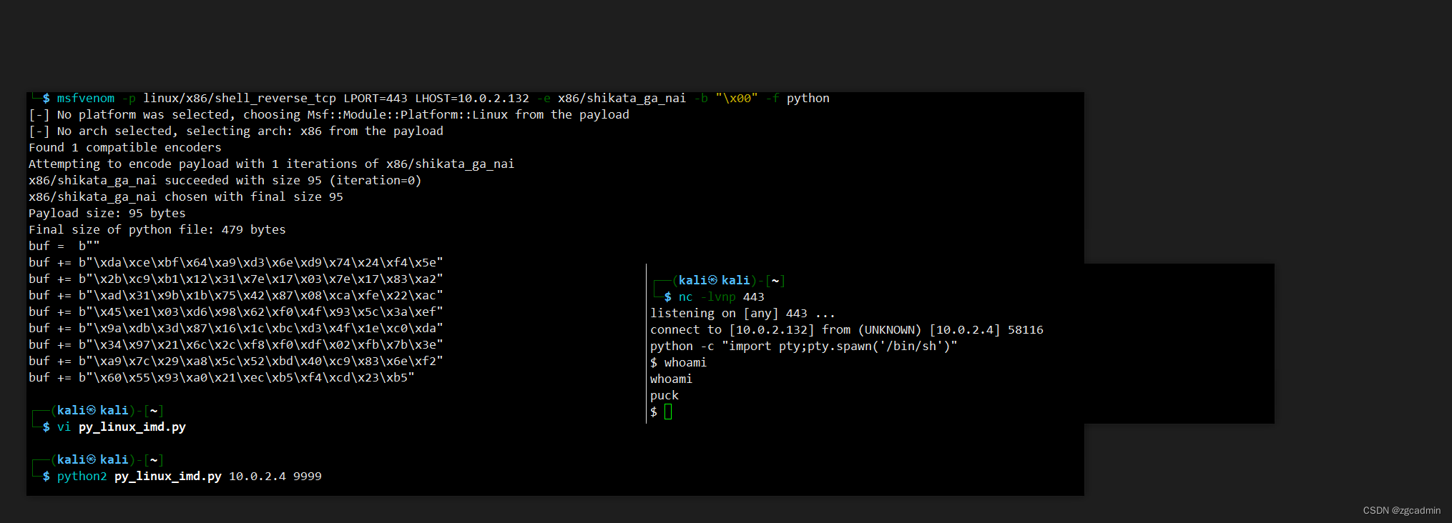The image size is (1452, 523).
Task: Click the "\x00" bad character argument
Action: coord(737,99)
